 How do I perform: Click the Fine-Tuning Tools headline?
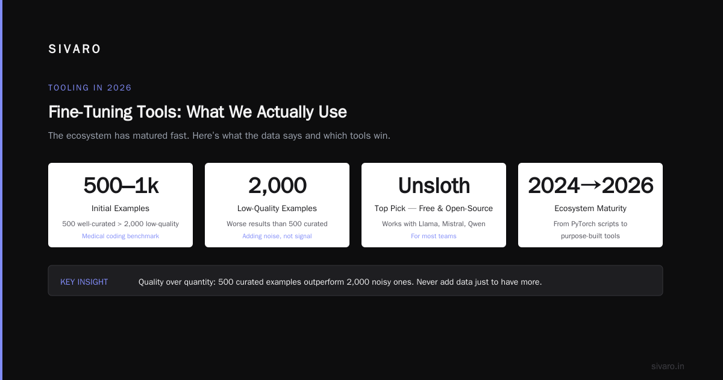tap(198, 112)
